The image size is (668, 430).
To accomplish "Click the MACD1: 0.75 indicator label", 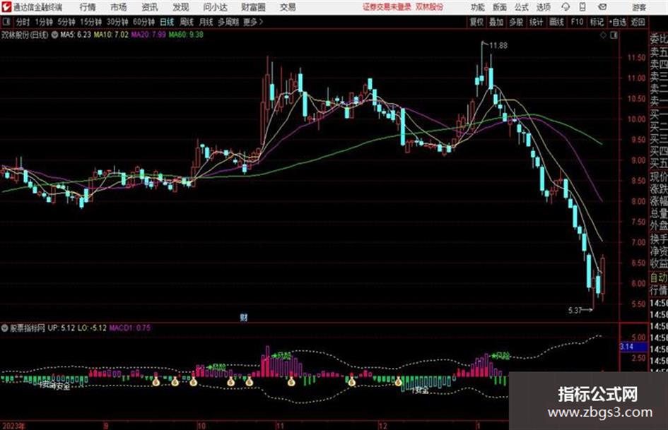I will pos(130,328).
